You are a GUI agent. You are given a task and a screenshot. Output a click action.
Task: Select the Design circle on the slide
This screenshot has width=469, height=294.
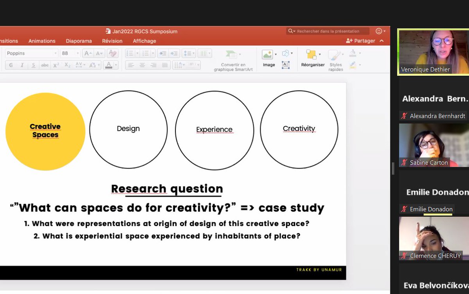(128, 129)
